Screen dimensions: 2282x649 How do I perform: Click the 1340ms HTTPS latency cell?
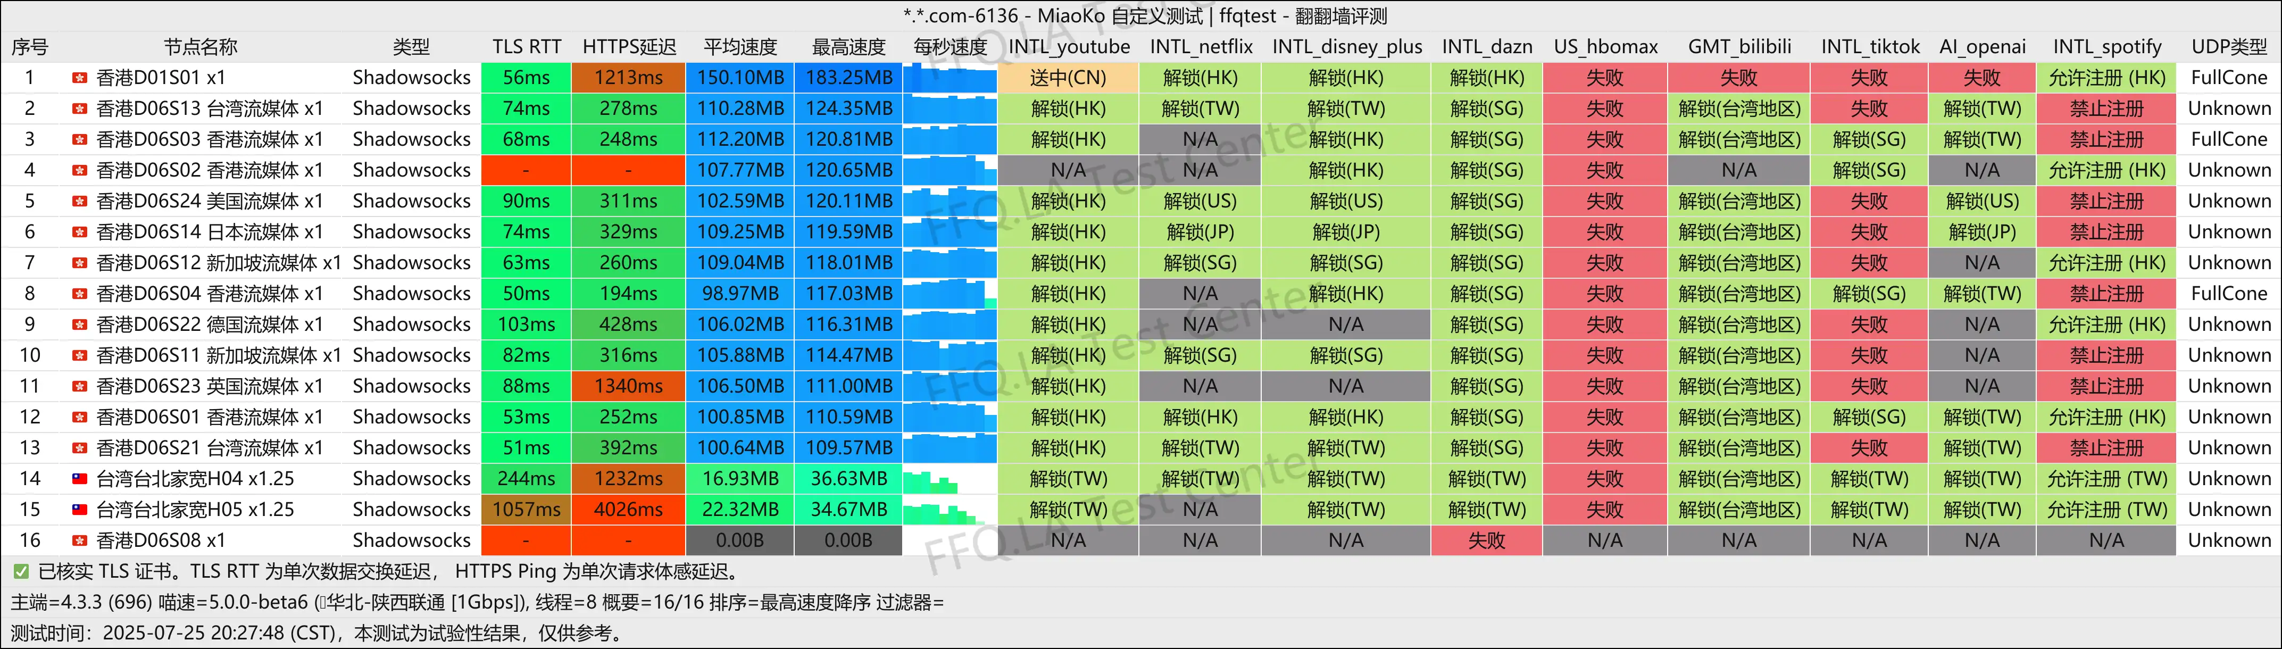(628, 386)
